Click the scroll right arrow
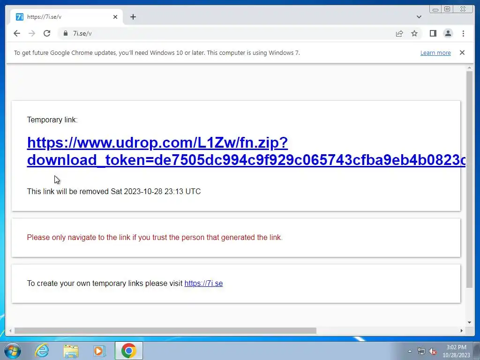Image resolution: width=480 pixels, height=360 pixels. point(462,330)
